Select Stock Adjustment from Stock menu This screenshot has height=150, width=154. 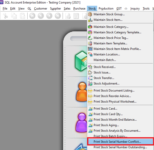[x=106, y=84]
